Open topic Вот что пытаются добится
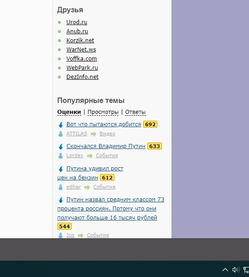The height and width of the screenshot is (277, 249). pos(104,124)
